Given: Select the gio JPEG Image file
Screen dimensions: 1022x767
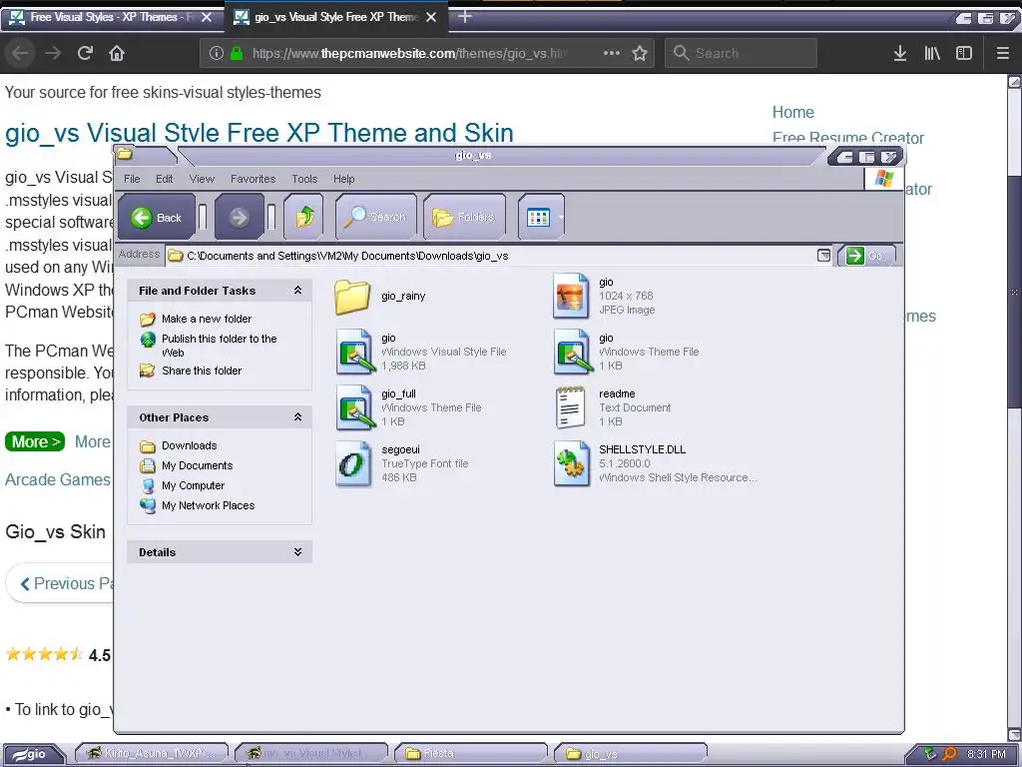Looking at the screenshot, I should tap(570, 296).
